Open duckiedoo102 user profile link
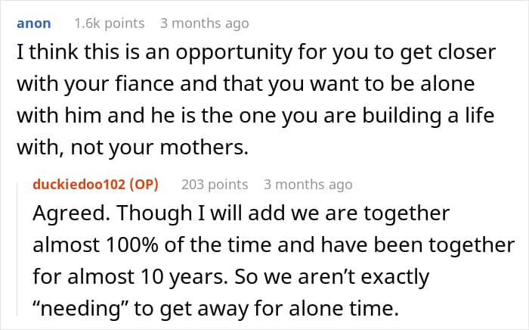Image resolution: width=529 pixels, height=330 pixels. tap(79, 185)
